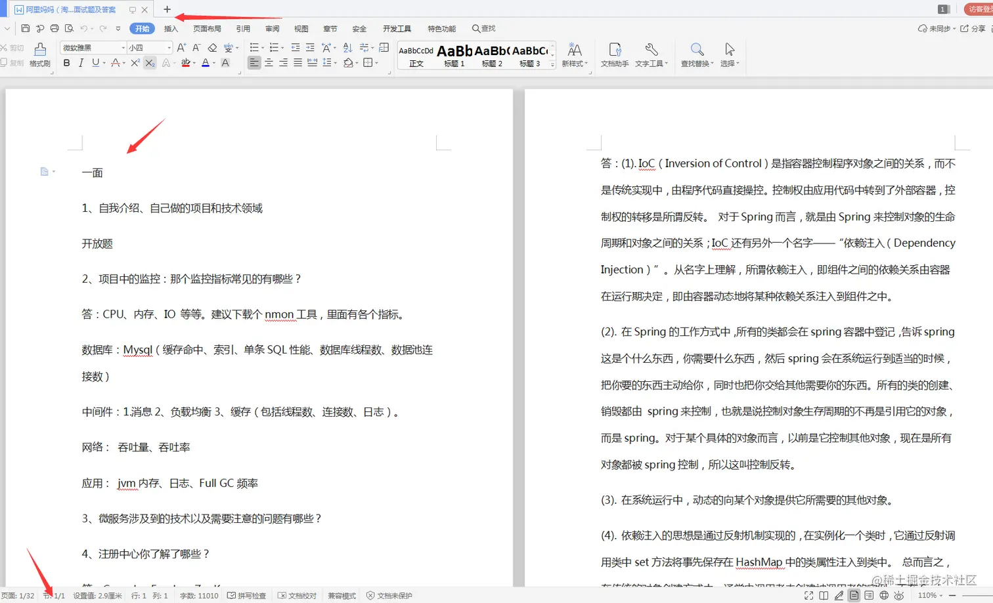Switch to the 插入 tab
The width and height of the screenshot is (993, 603).
coord(171,29)
